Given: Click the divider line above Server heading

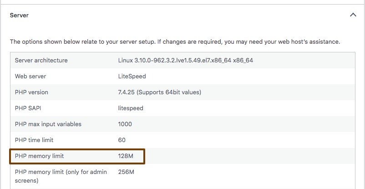Looking at the screenshot, I should click(182, 5).
